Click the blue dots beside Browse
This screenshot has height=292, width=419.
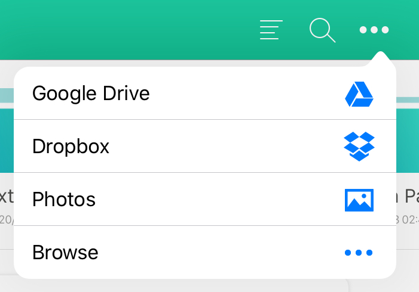coord(359,252)
